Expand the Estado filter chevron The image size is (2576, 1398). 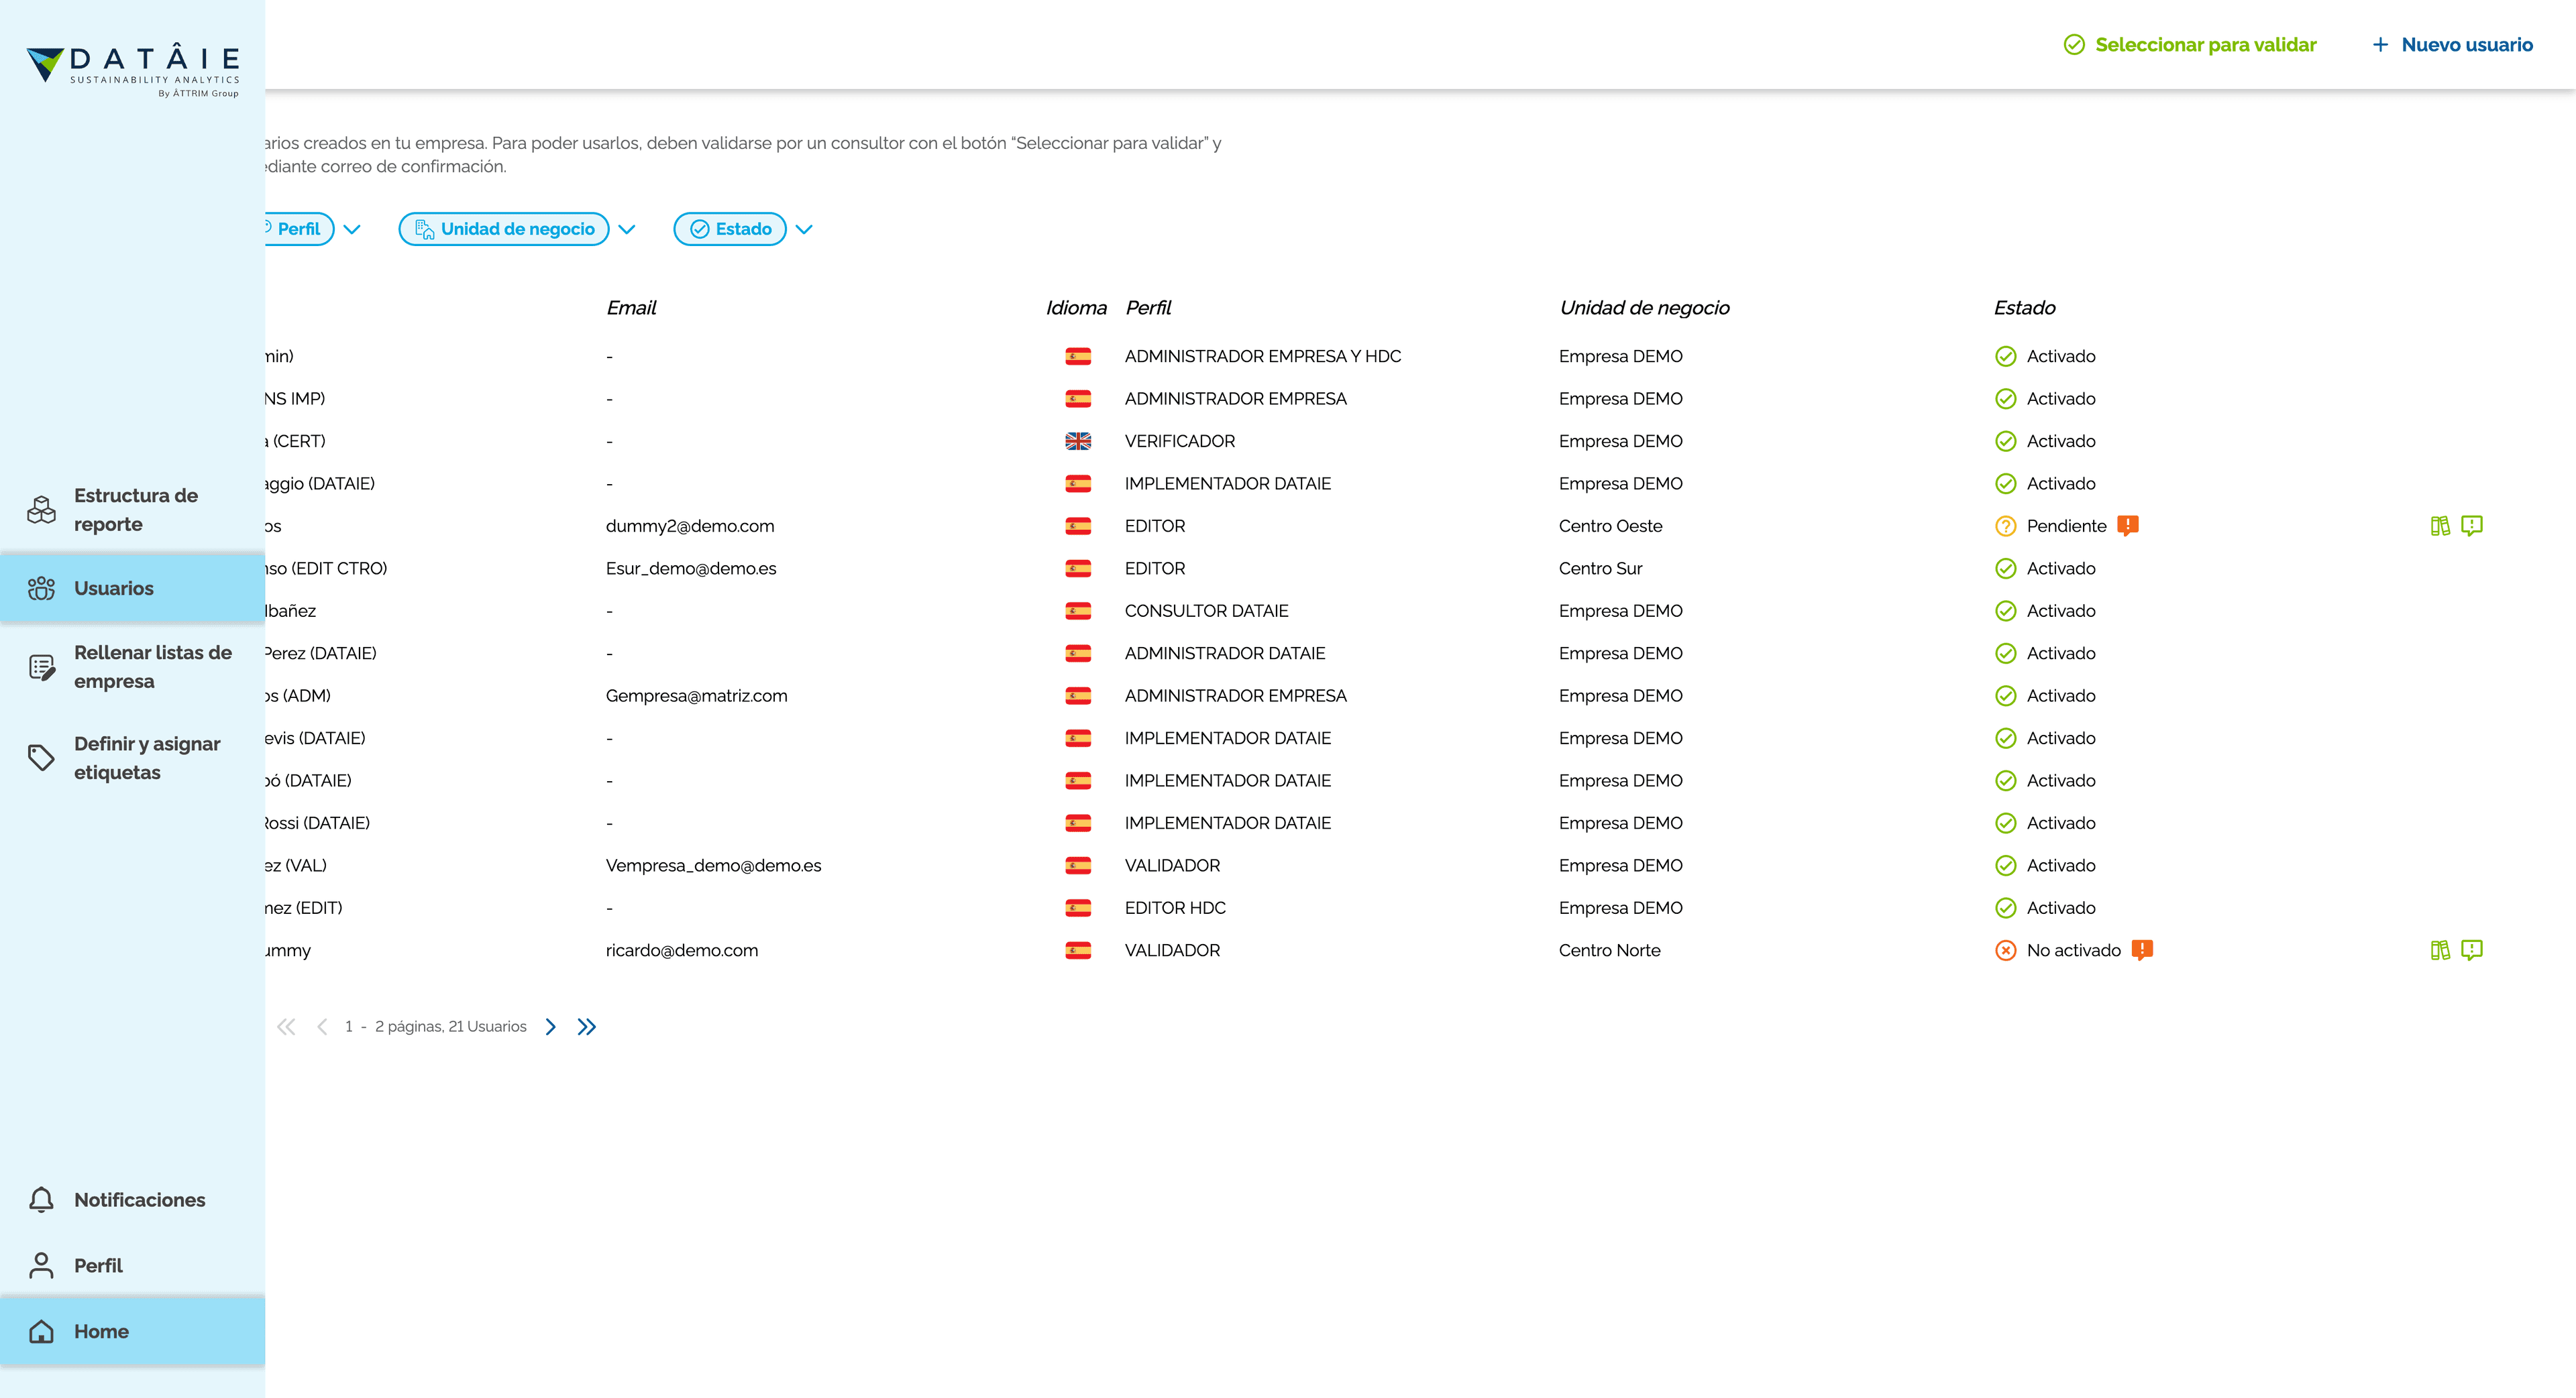click(804, 229)
